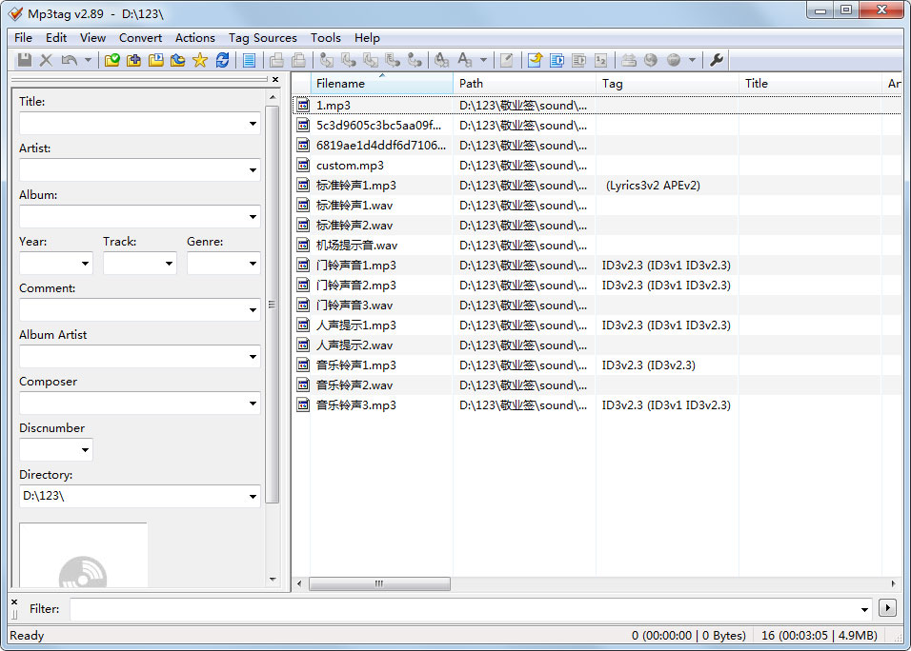Expand the Title field dropdown
Image resolution: width=911 pixels, height=651 pixels.
[253, 124]
